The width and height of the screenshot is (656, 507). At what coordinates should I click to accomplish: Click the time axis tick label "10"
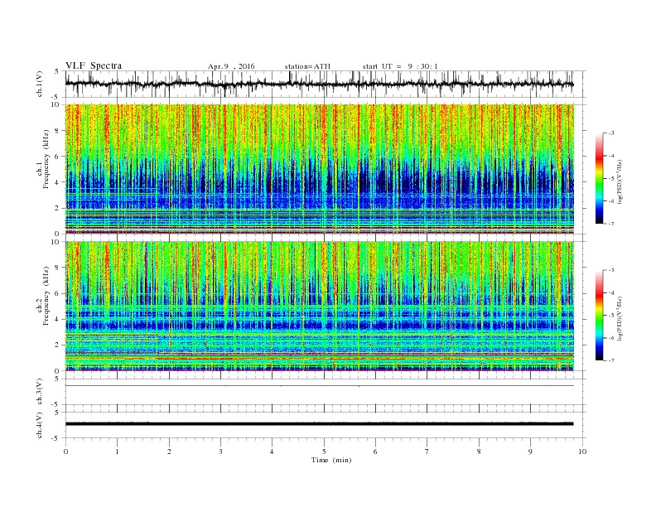pos(582,451)
